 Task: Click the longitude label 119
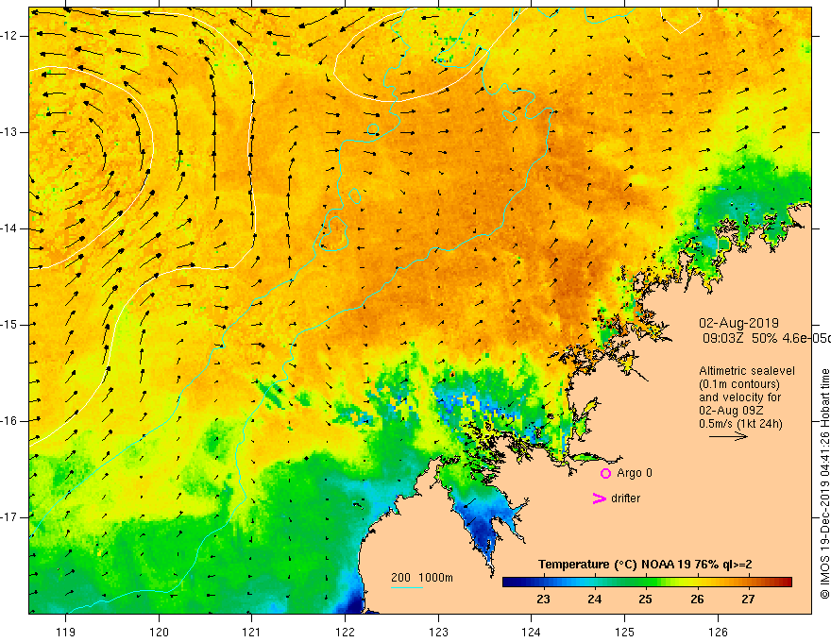pyautogui.click(x=66, y=632)
